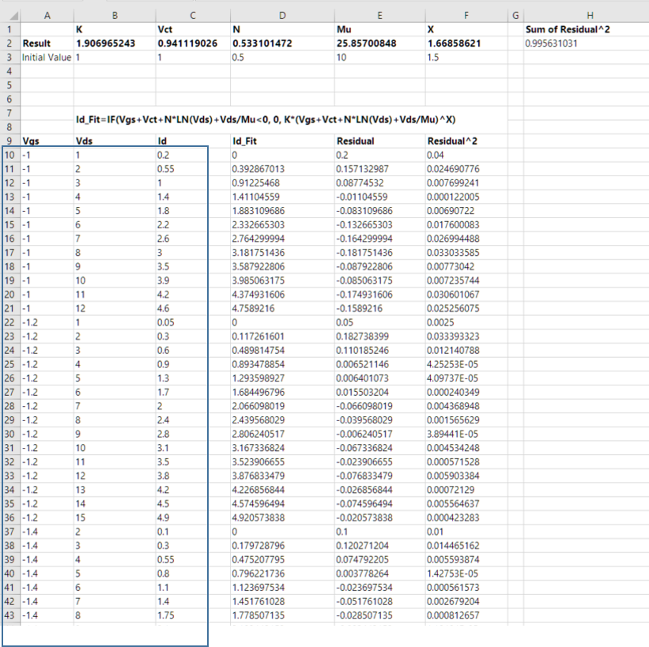Viewport: 649px width, 647px height.
Task: Select row 1 header
Action: (x=10, y=29)
